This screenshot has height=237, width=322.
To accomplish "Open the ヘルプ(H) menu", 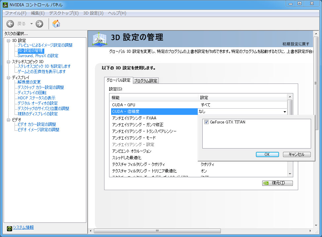I will click(x=117, y=13).
